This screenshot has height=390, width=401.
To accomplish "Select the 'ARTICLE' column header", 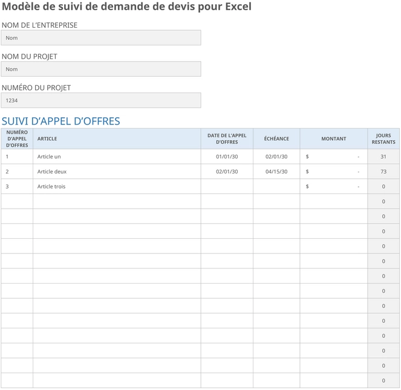I will pyautogui.click(x=117, y=138).
